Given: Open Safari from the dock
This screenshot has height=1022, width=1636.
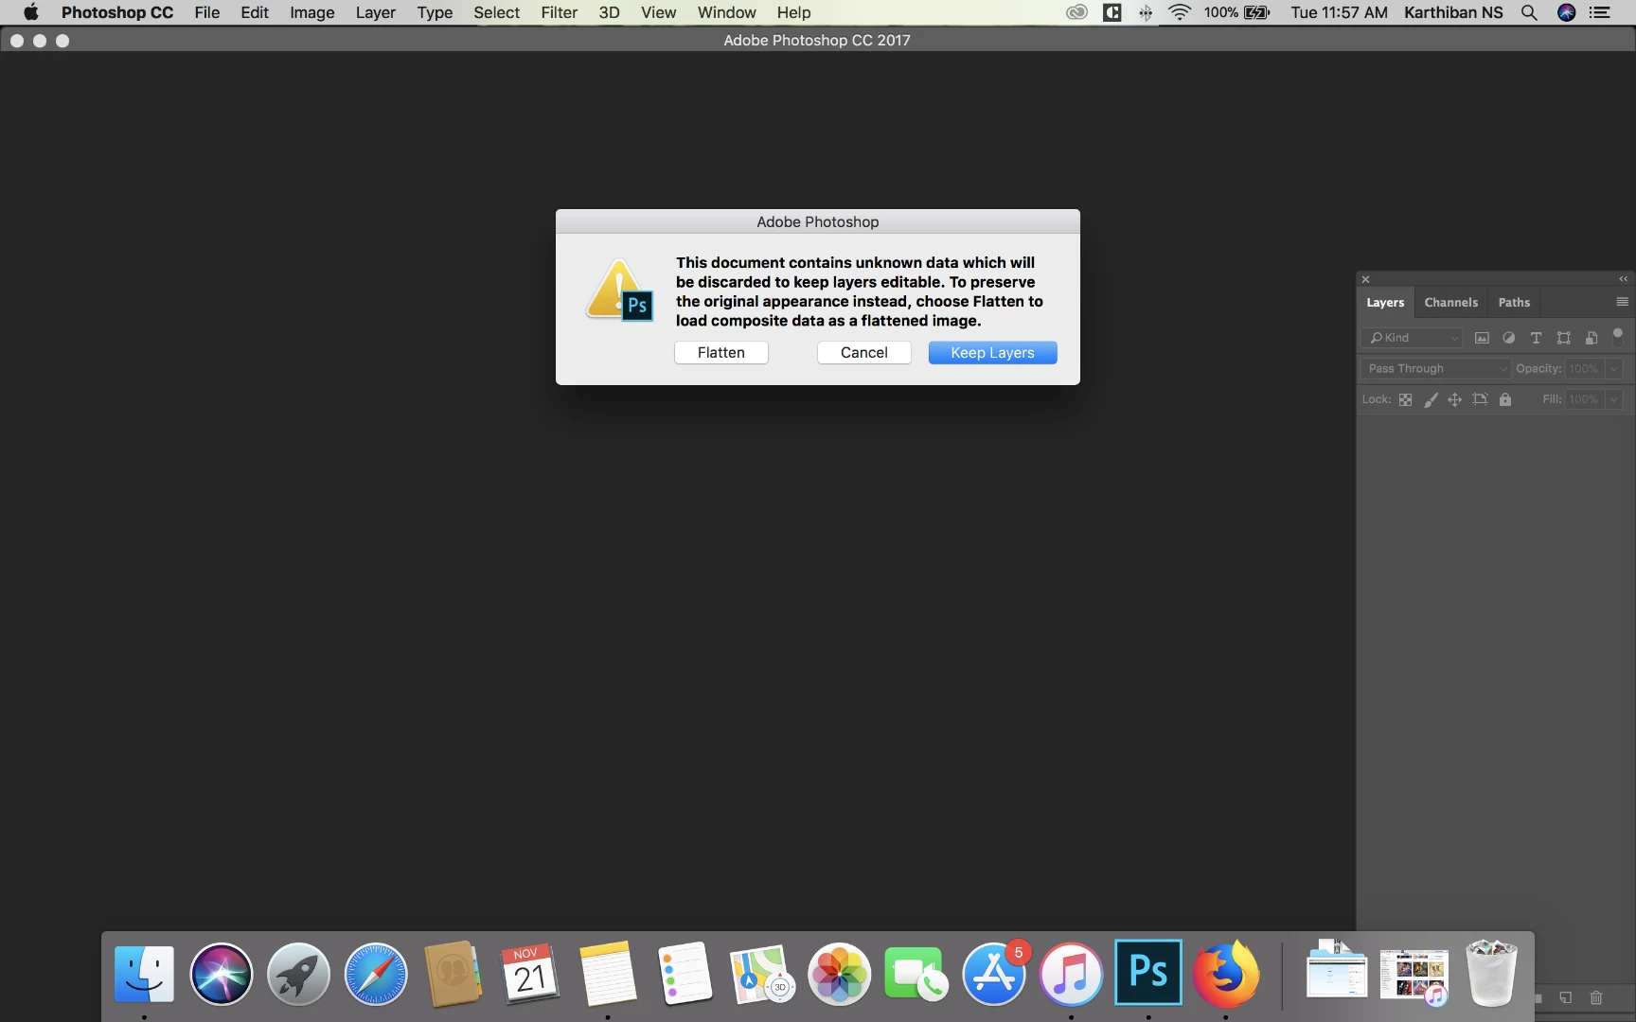Looking at the screenshot, I should (x=376, y=974).
